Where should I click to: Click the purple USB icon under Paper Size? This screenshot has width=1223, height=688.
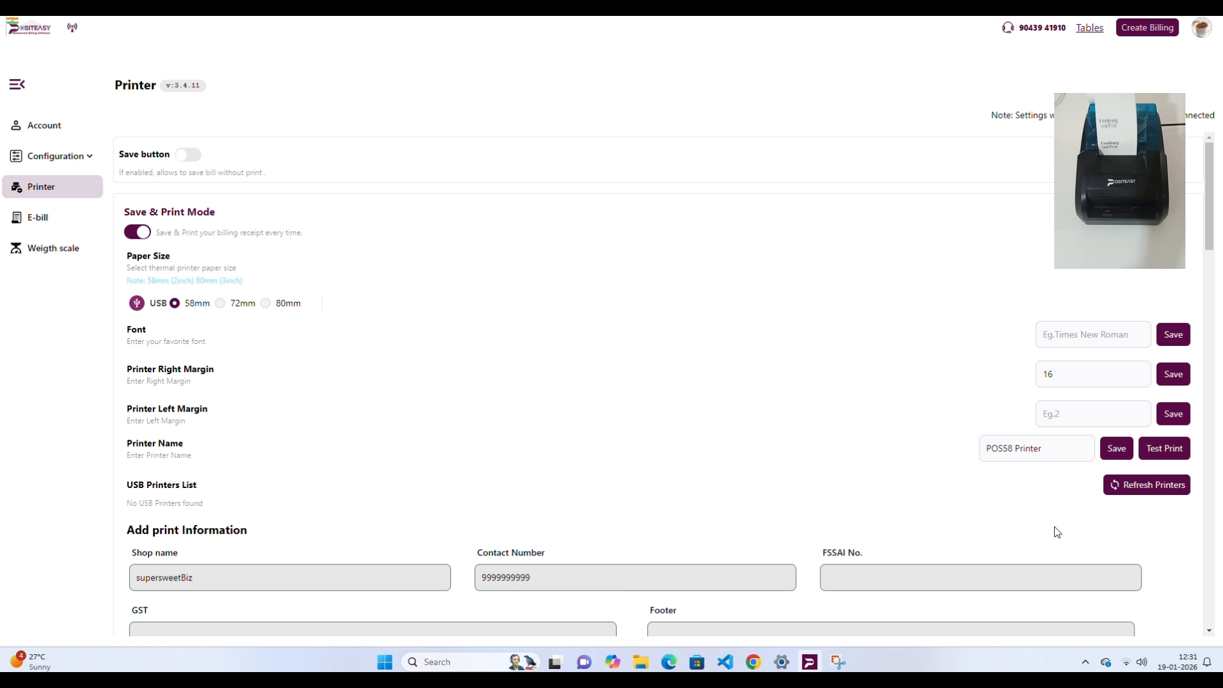click(136, 303)
